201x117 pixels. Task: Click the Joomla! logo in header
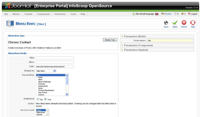18,6
